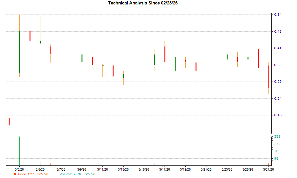Click the 0.54 price axis label
Screen dimensions: 297x178
coord(278,14)
